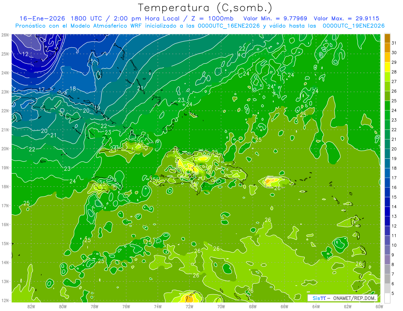Click the "76W" longitude axis label

coord(126,306)
